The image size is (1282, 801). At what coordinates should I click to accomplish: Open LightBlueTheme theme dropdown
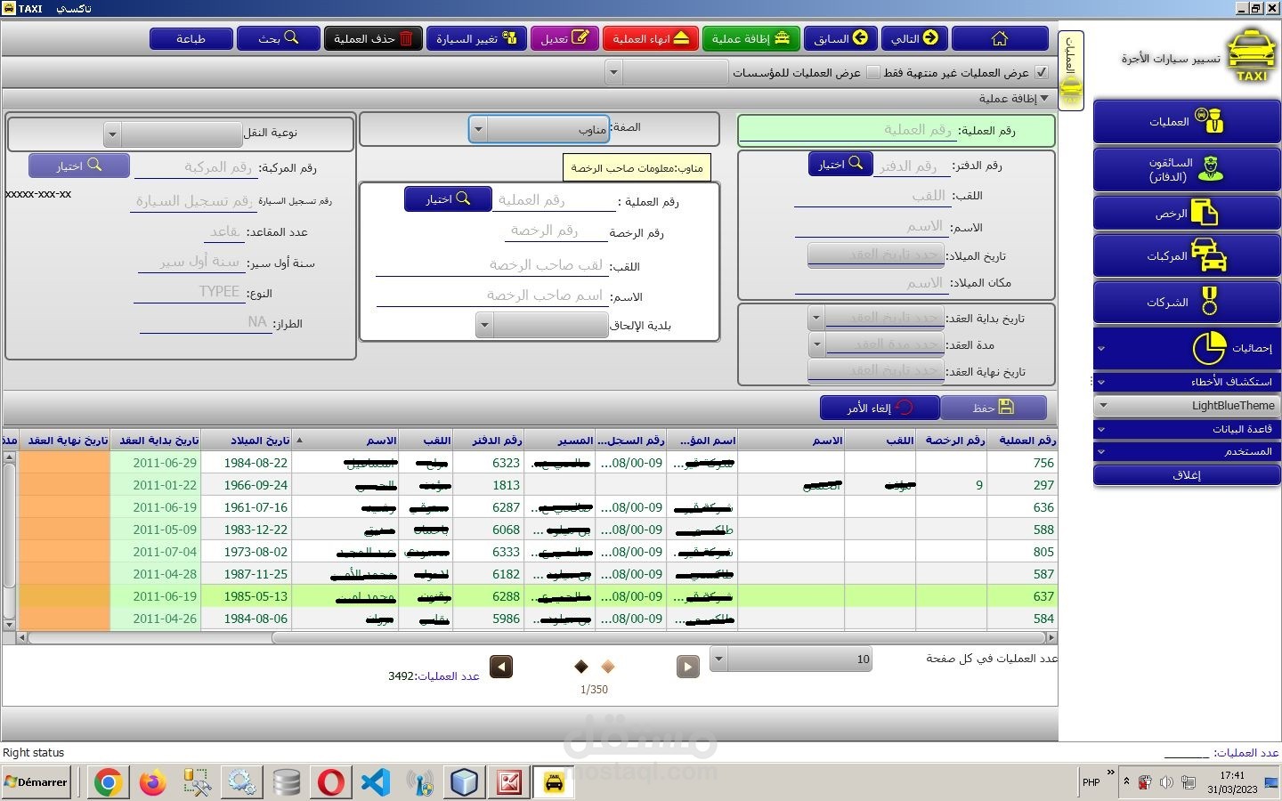coord(1187,406)
